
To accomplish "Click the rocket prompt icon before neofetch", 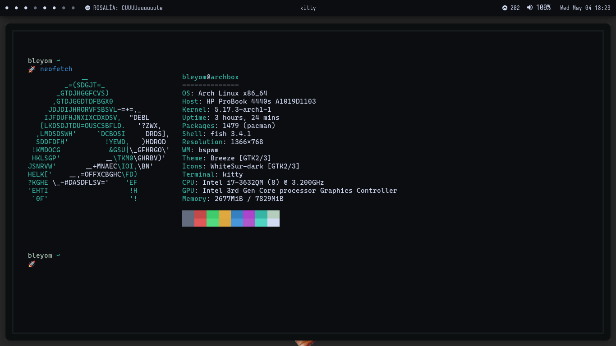I will pos(32,69).
